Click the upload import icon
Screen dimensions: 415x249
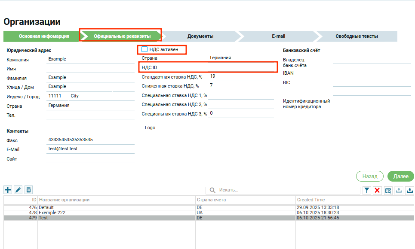pos(409,190)
